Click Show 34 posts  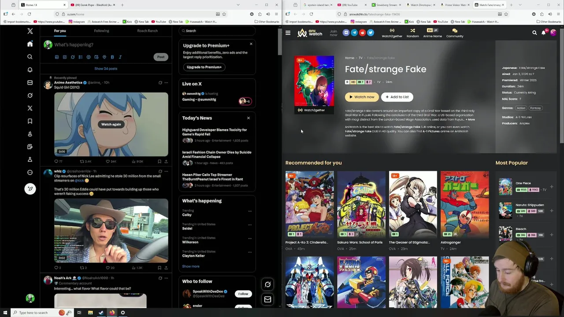[x=106, y=69]
